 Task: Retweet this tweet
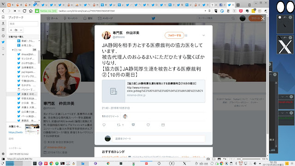point(119,125)
